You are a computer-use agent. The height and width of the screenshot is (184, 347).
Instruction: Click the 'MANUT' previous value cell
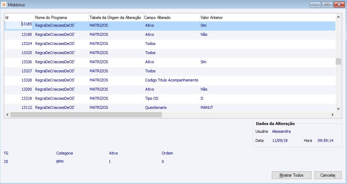207,107
